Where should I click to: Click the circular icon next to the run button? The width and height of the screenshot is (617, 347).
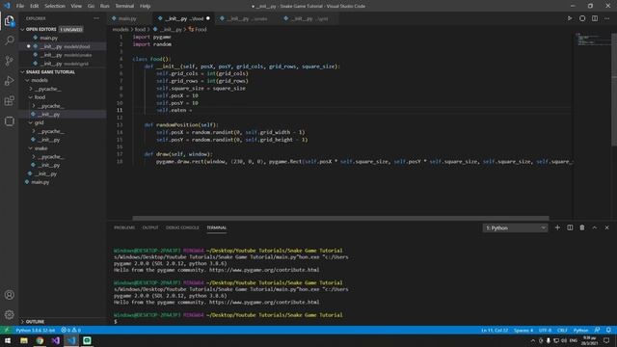click(x=582, y=18)
